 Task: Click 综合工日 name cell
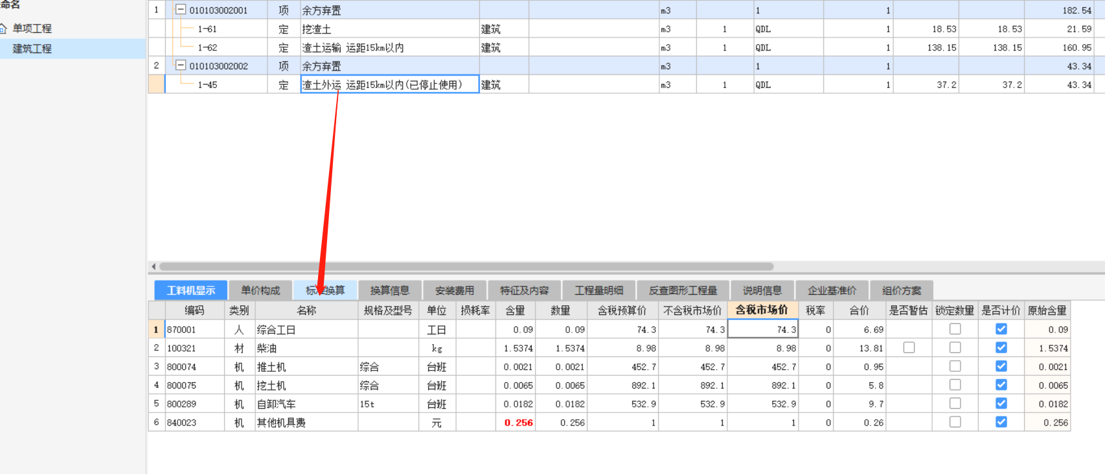pos(306,330)
